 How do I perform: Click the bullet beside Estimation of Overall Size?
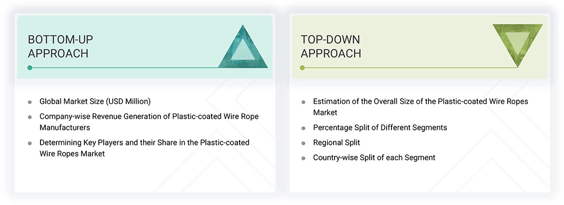pos(303,102)
